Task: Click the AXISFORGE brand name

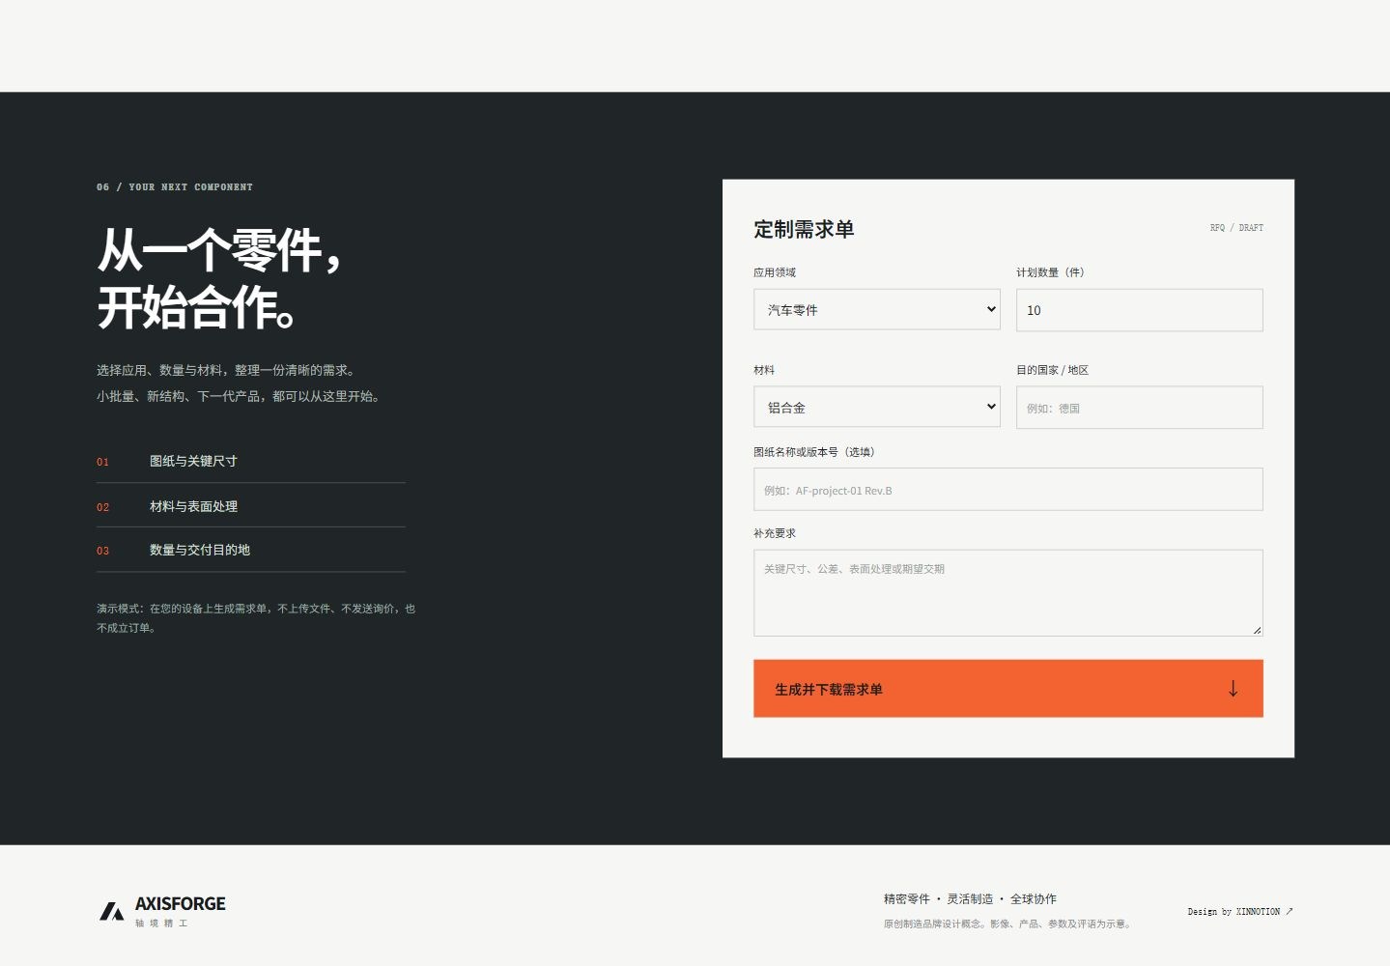Action: point(181,904)
